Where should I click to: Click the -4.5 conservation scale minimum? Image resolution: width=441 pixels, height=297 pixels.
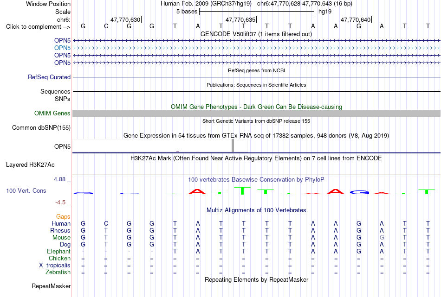[x=60, y=202]
